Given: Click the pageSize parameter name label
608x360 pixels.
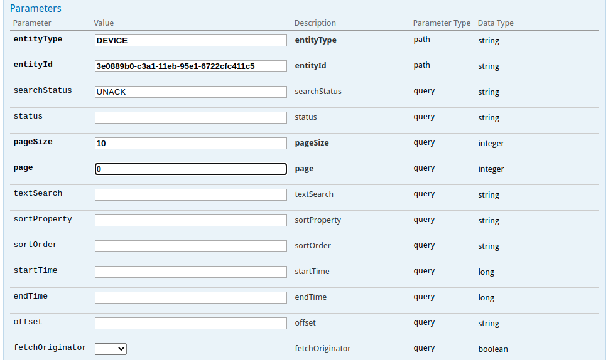Looking at the screenshot, I should click(x=33, y=142).
